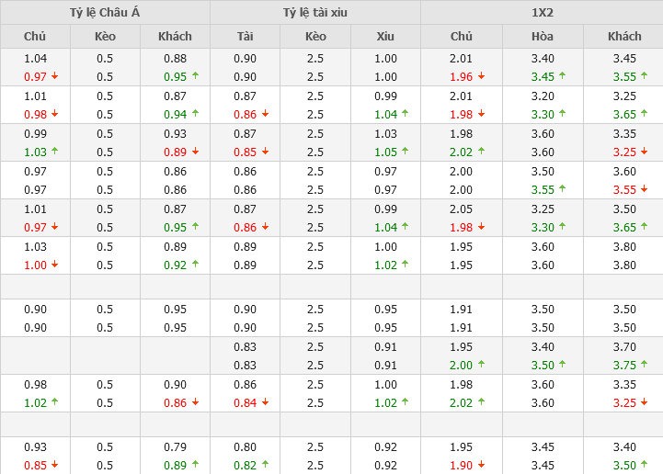
Task: Select the 2.05 home odds value
Action: pyautogui.click(x=462, y=209)
